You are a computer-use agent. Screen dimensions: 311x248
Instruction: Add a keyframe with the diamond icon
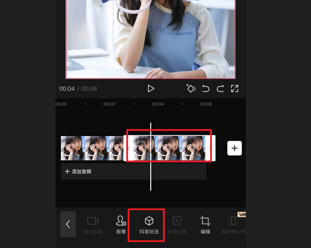coord(191,88)
